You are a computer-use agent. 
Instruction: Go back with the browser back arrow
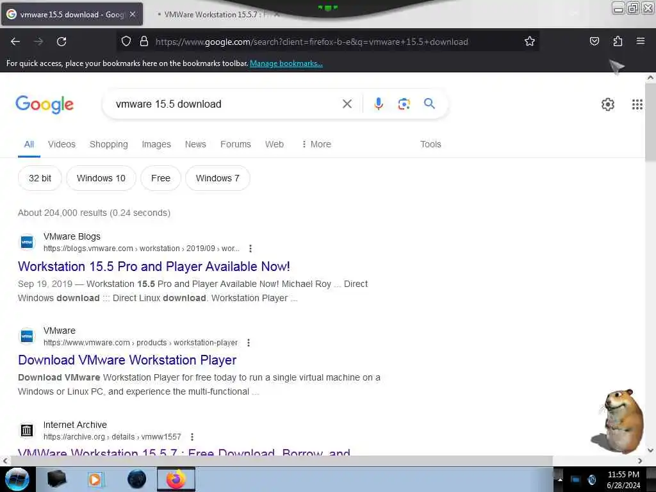coord(15,42)
